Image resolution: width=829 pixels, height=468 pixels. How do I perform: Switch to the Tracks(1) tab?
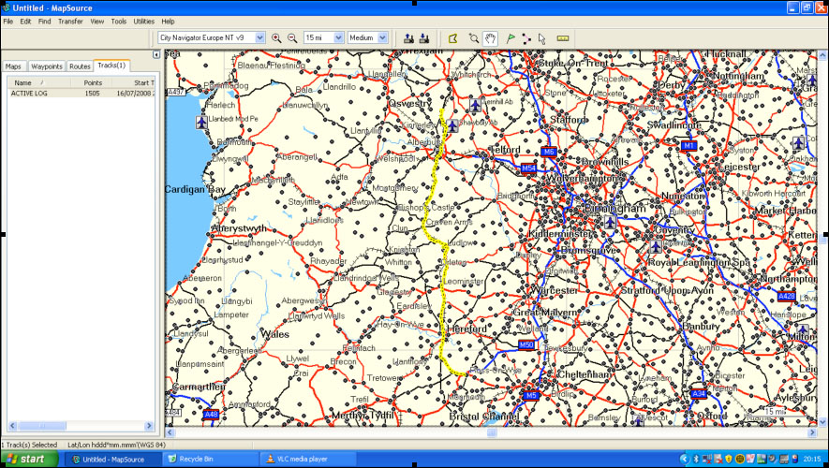pos(111,66)
